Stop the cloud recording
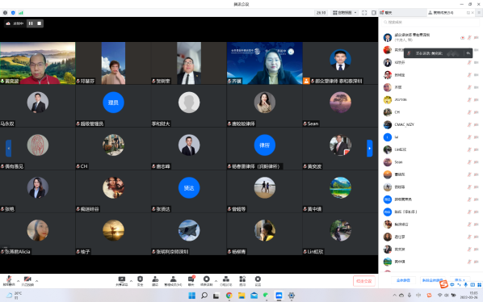This screenshot has height=302, width=483. (x=39, y=23)
